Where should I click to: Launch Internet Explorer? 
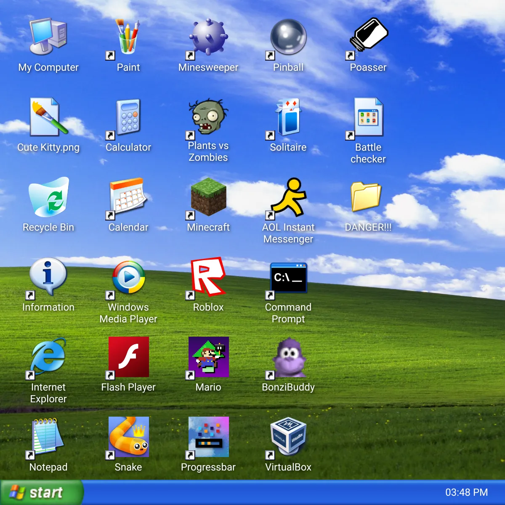(x=48, y=357)
